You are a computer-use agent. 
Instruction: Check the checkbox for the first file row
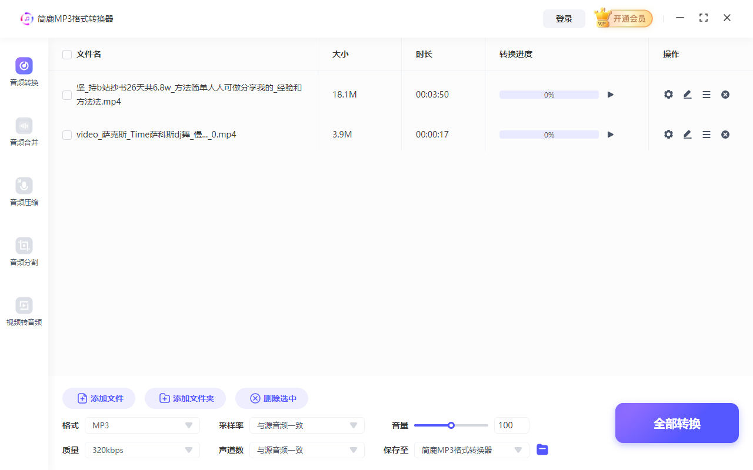click(x=66, y=95)
